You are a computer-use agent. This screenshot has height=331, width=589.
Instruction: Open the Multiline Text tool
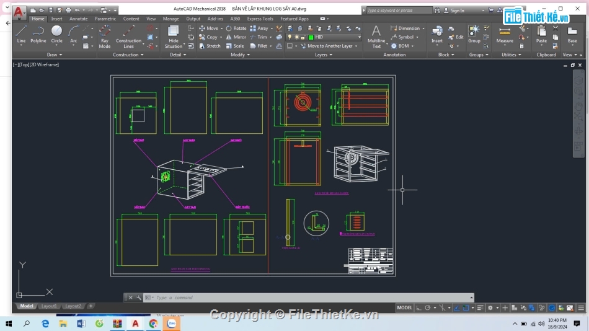point(376,37)
